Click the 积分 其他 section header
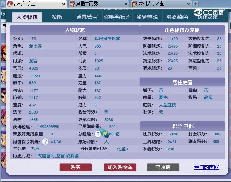 point(182,126)
